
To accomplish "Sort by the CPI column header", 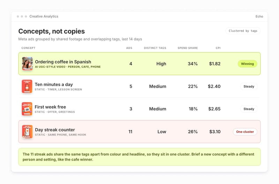I will coord(218,48).
